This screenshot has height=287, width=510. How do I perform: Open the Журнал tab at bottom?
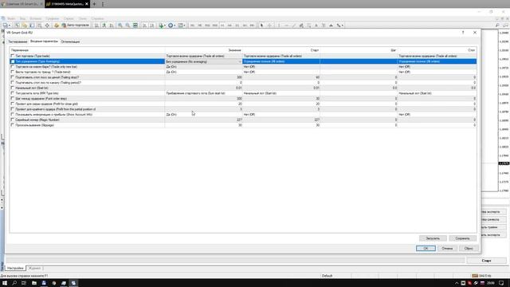point(34,268)
